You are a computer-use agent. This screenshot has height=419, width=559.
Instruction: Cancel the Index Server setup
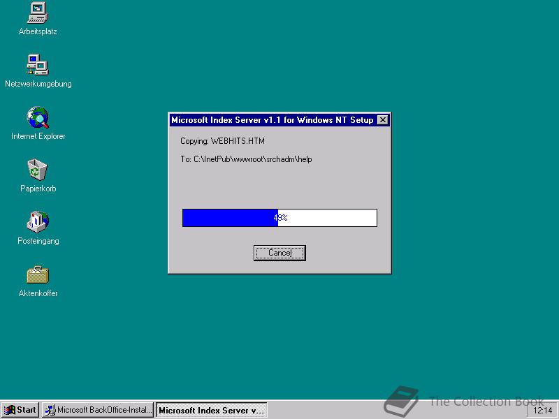click(x=279, y=253)
